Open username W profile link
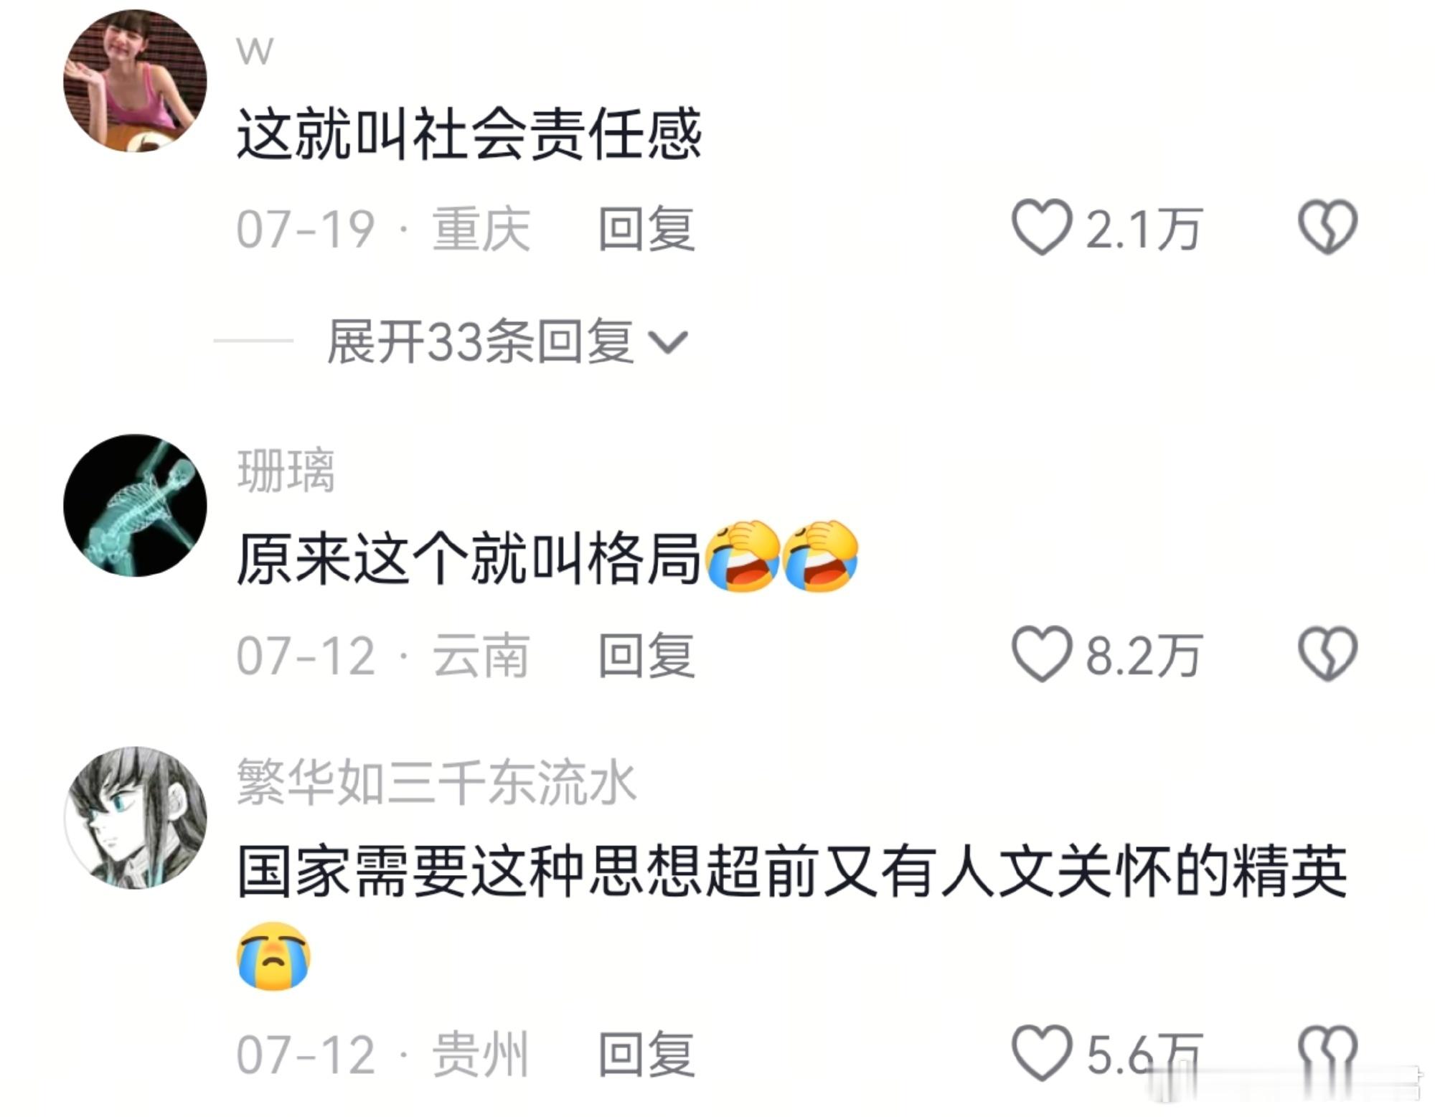 (255, 52)
